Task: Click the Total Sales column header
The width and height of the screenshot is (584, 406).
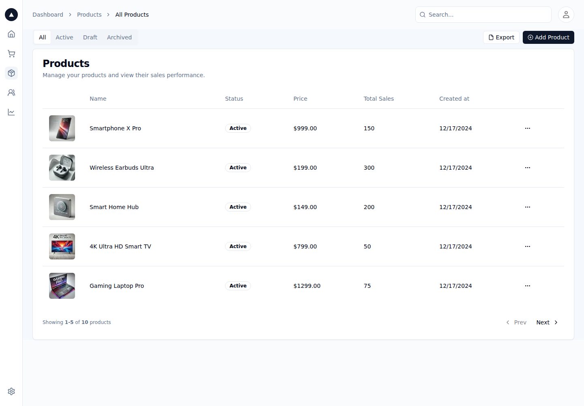Action: coord(378,99)
